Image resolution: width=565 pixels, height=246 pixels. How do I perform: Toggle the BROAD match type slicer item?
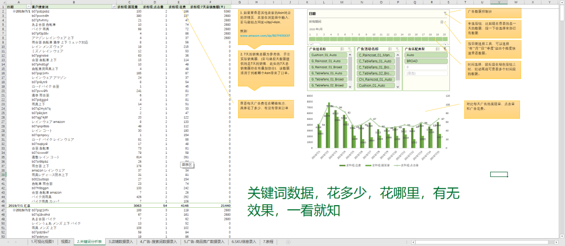[425, 61]
